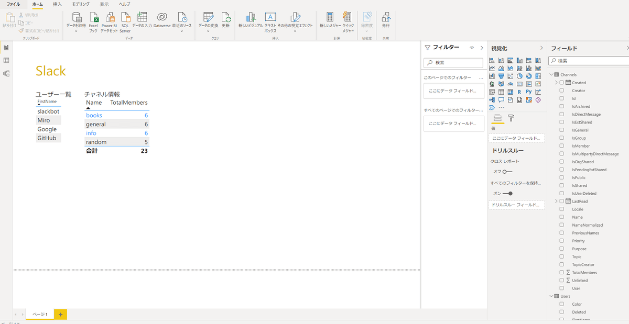The image size is (629, 324).
Task: Click into the フィールド search box
Action: pyautogui.click(x=588, y=61)
